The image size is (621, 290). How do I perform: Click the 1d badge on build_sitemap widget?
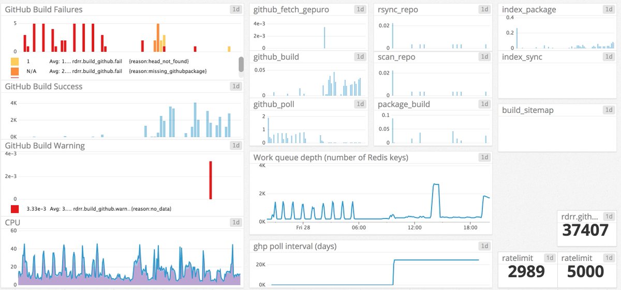pyautogui.click(x=609, y=110)
